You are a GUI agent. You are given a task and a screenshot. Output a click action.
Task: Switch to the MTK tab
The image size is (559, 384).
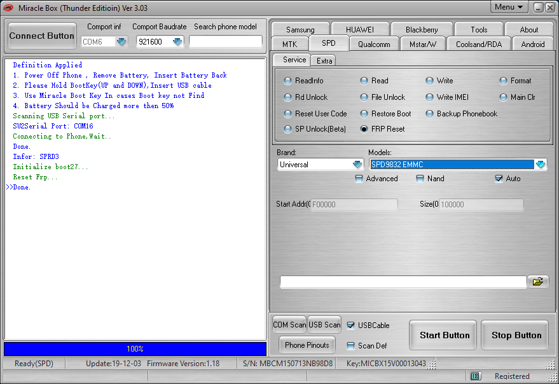(x=289, y=45)
